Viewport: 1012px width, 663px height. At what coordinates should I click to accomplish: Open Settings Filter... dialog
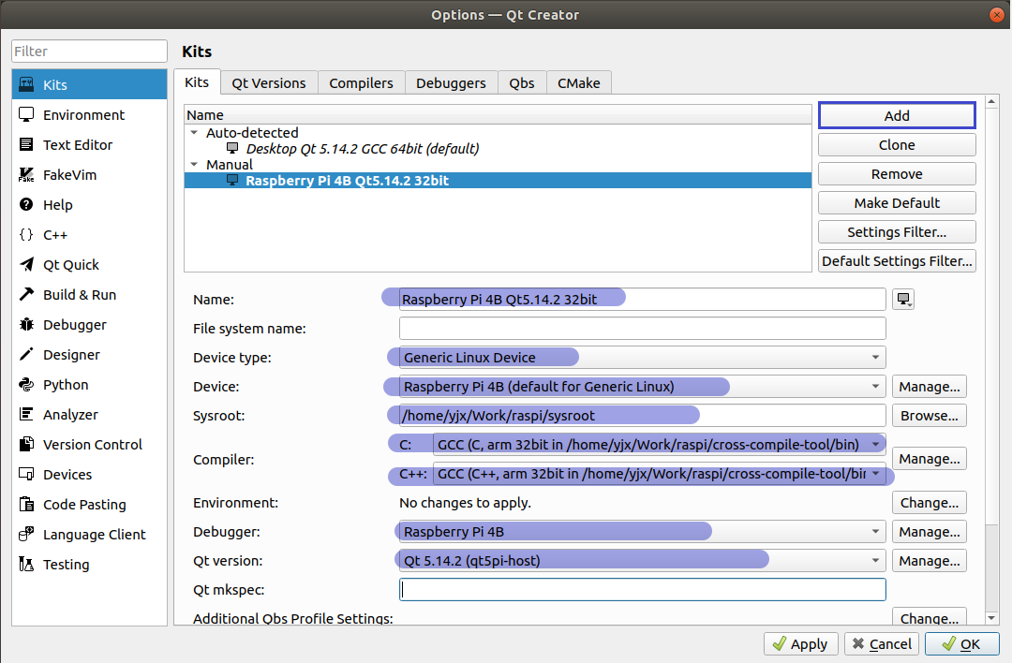point(897,232)
